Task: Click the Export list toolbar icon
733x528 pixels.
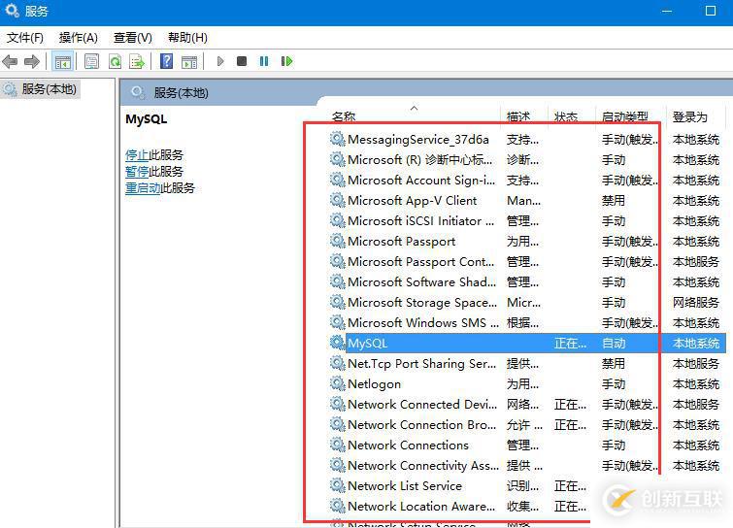Action: click(138, 61)
